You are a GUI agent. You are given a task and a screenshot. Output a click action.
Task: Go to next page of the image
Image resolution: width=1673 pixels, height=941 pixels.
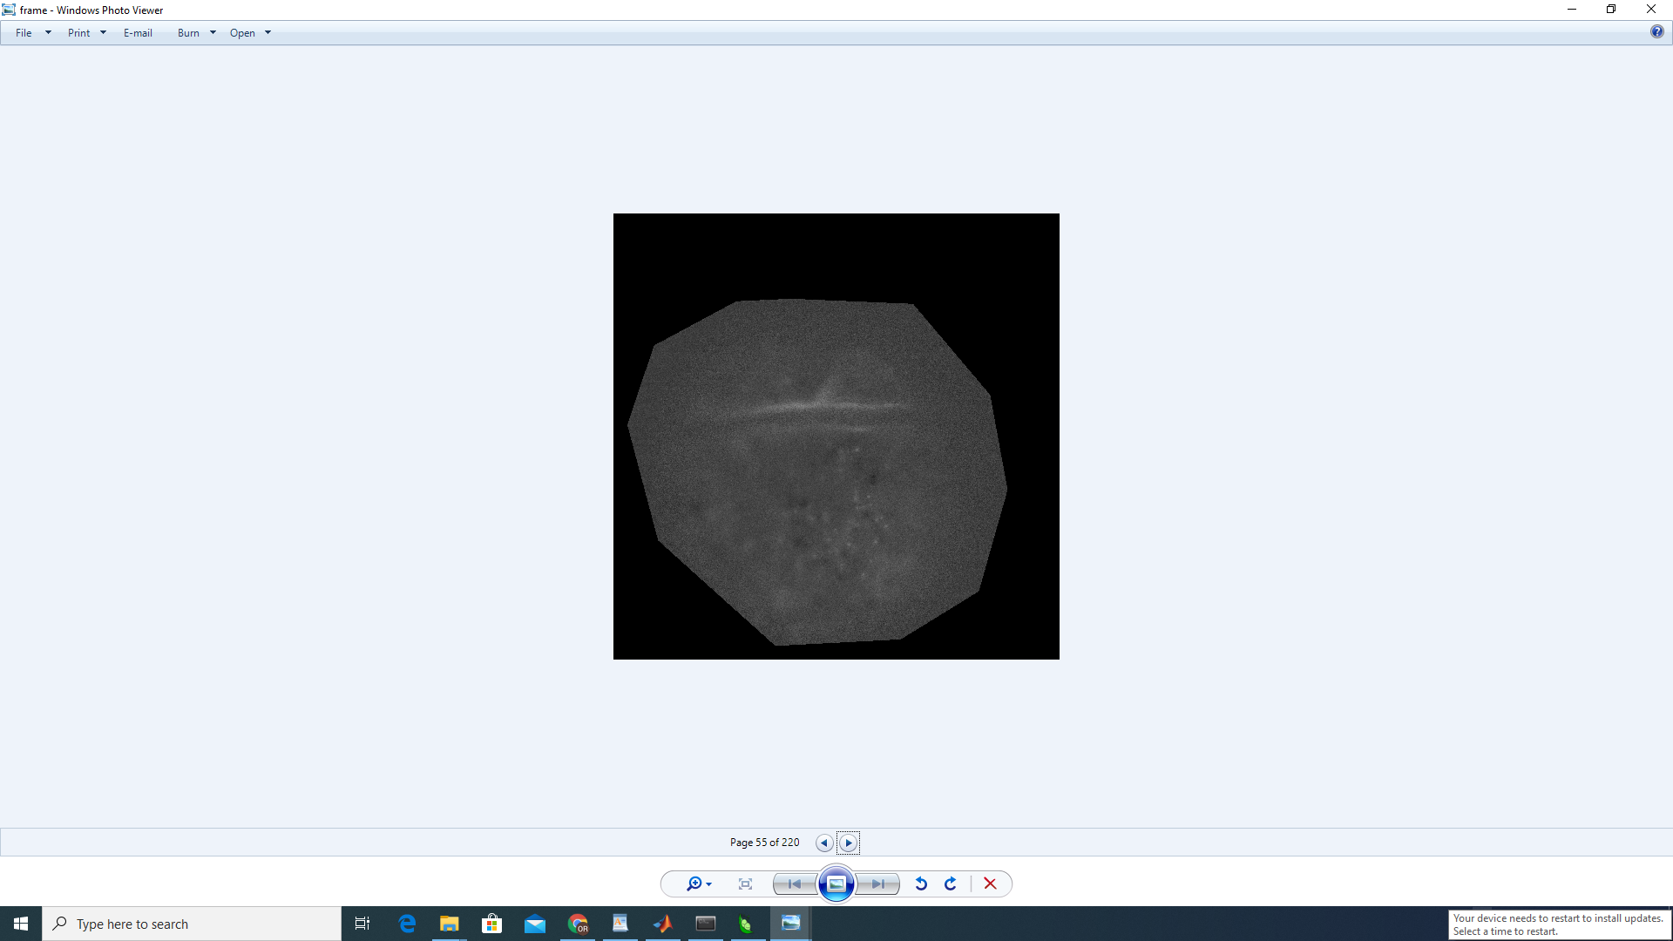tap(849, 843)
